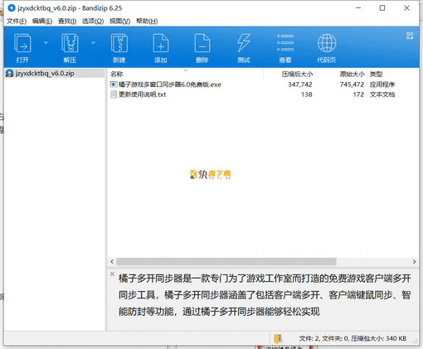Click the Extract (解压) toolbar icon
423x349 pixels.
[70, 43]
